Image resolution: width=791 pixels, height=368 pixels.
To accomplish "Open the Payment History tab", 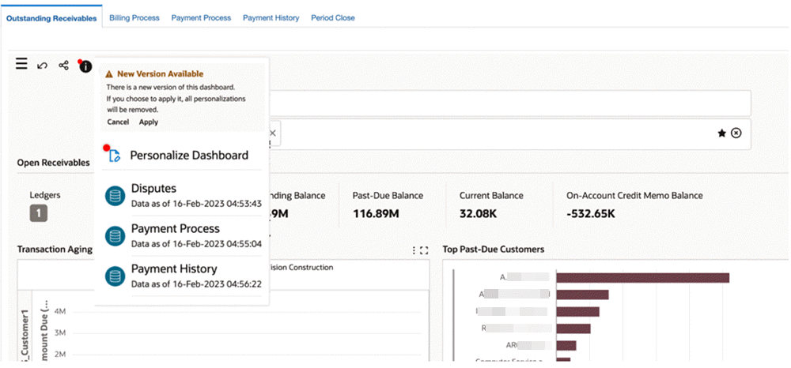I will 271,18.
